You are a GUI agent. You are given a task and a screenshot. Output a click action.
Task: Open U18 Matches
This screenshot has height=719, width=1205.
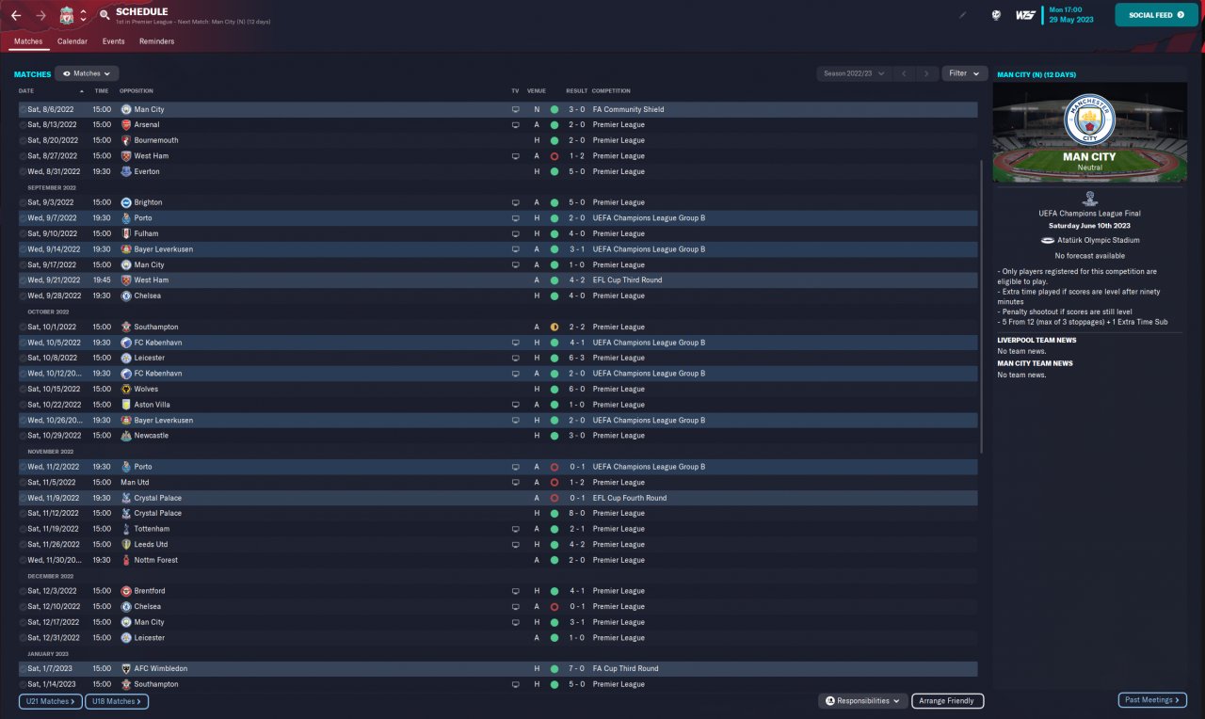click(x=117, y=701)
